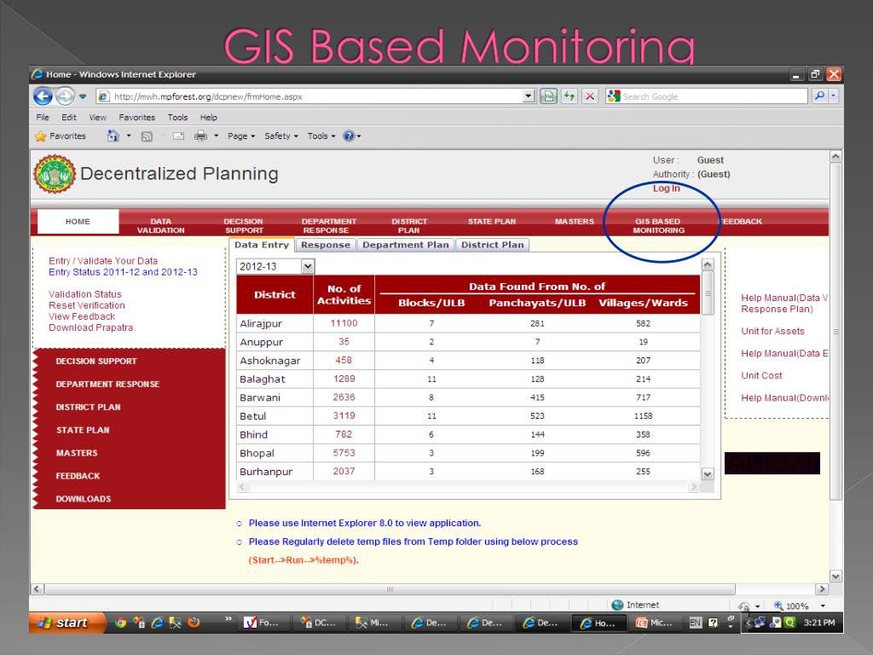The height and width of the screenshot is (655, 873).
Task: Click the Print printer icon
Action: tap(200, 136)
